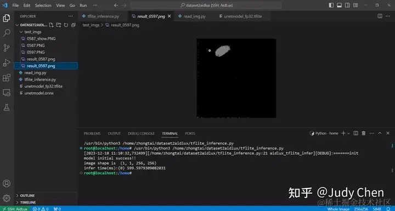The width and height of the screenshot is (395, 211).
Task: Kill the active terminal
Action: pyautogui.click(x=364, y=133)
